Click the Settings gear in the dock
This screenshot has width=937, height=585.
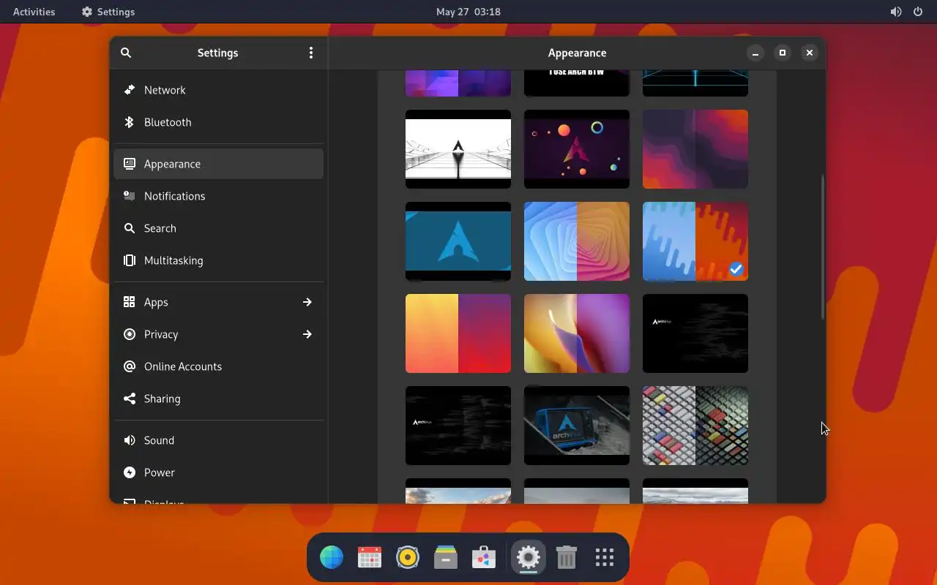point(529,558)
